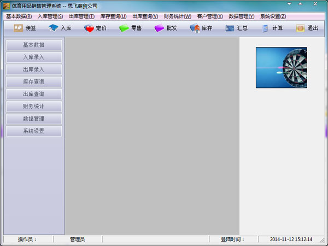Open the 系统设置(Z) menu
This screenshot has height=246, width=328.
click(273, 16)
